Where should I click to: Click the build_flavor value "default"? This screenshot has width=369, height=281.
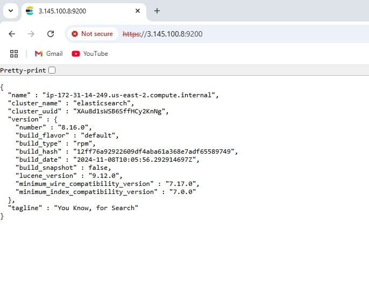pyautogui.click(x=98, y=135)
